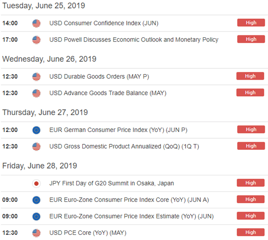This screenshot has width=268, height=240.
Task: Select the EU flag for Euro-Zone CPI Core
Action: click(36, 200)
